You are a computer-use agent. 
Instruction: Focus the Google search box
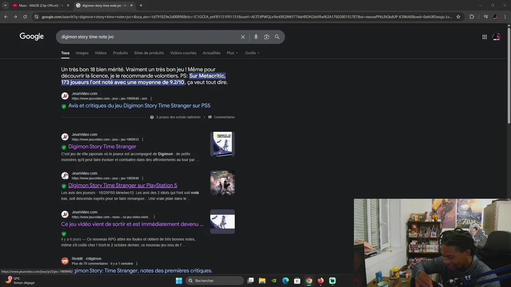tap(148, 37)
